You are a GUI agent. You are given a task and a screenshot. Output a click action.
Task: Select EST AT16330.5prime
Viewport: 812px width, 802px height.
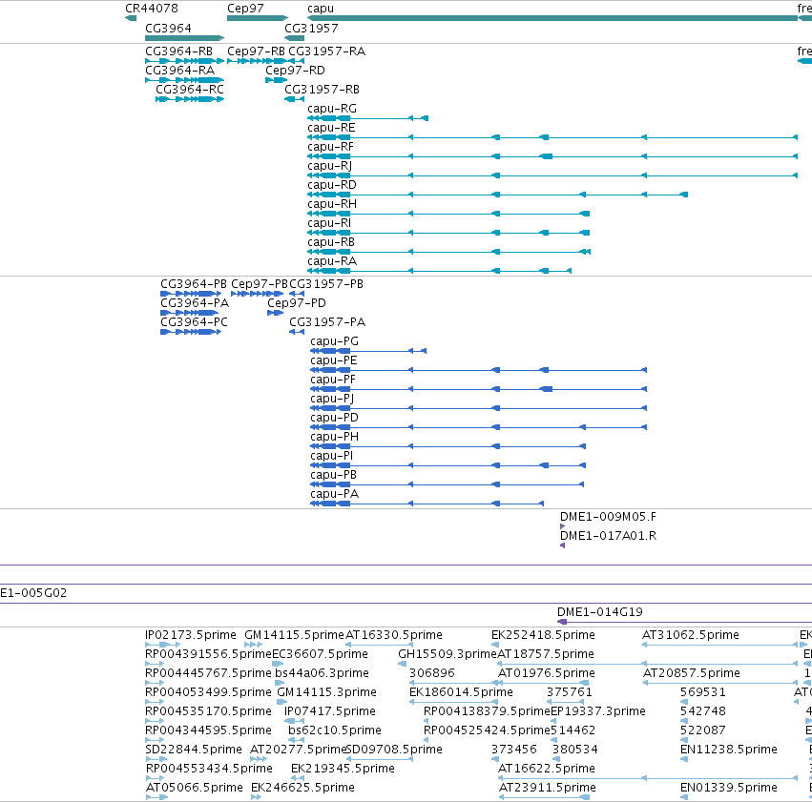point(379,645)
